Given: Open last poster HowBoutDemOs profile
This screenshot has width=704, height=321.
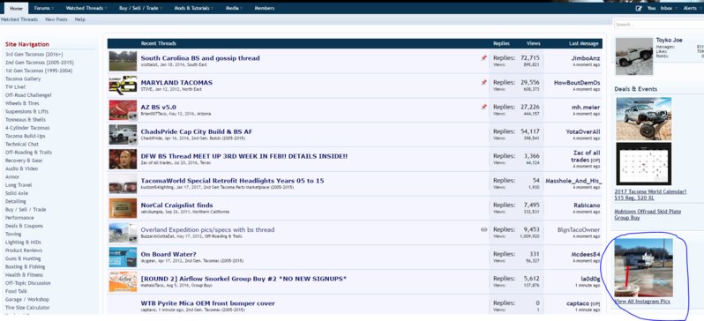Looking at the screenshot, I should pos(577,83).
